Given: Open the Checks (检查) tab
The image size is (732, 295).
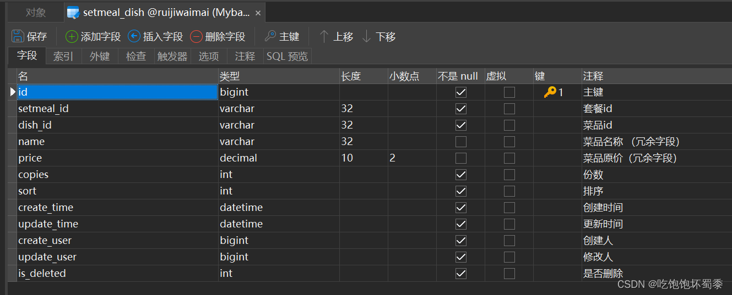Looking at the screenshot, I should pyautogui.click(x=136, y=56).
